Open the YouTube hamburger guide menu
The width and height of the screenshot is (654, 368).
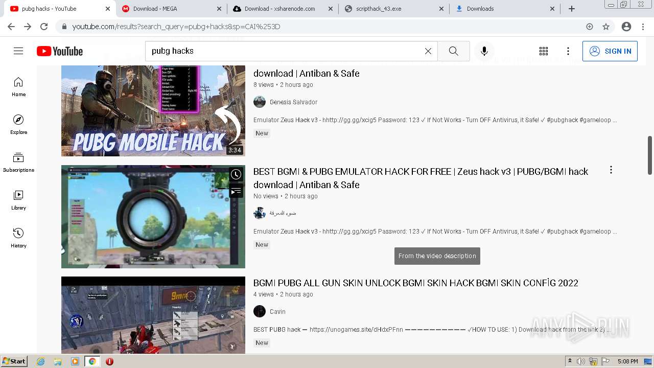(x=18, y=51)
